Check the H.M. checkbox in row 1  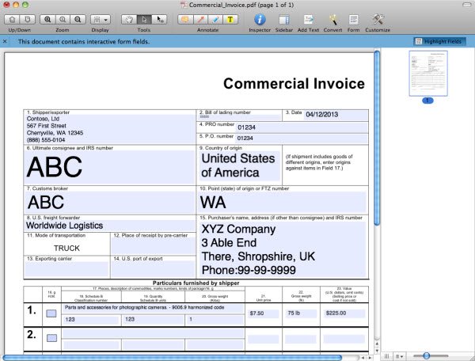click(51, 313)
